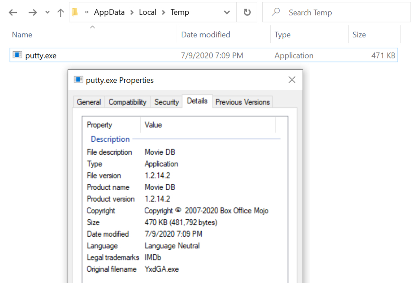This screenshot has width=414, height=283.
Task: Select the Copyright Box Office Mojo value
Action: coord(206,211)
